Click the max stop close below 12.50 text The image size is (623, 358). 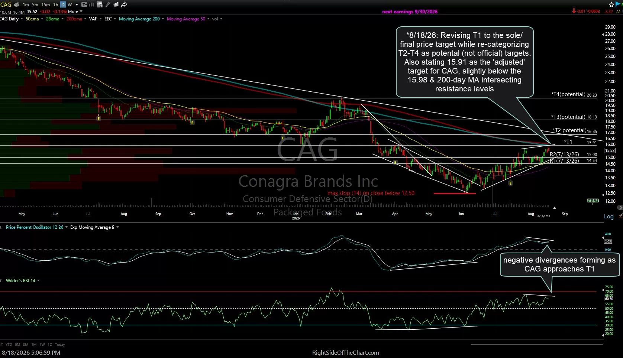[x=371, y=193]
